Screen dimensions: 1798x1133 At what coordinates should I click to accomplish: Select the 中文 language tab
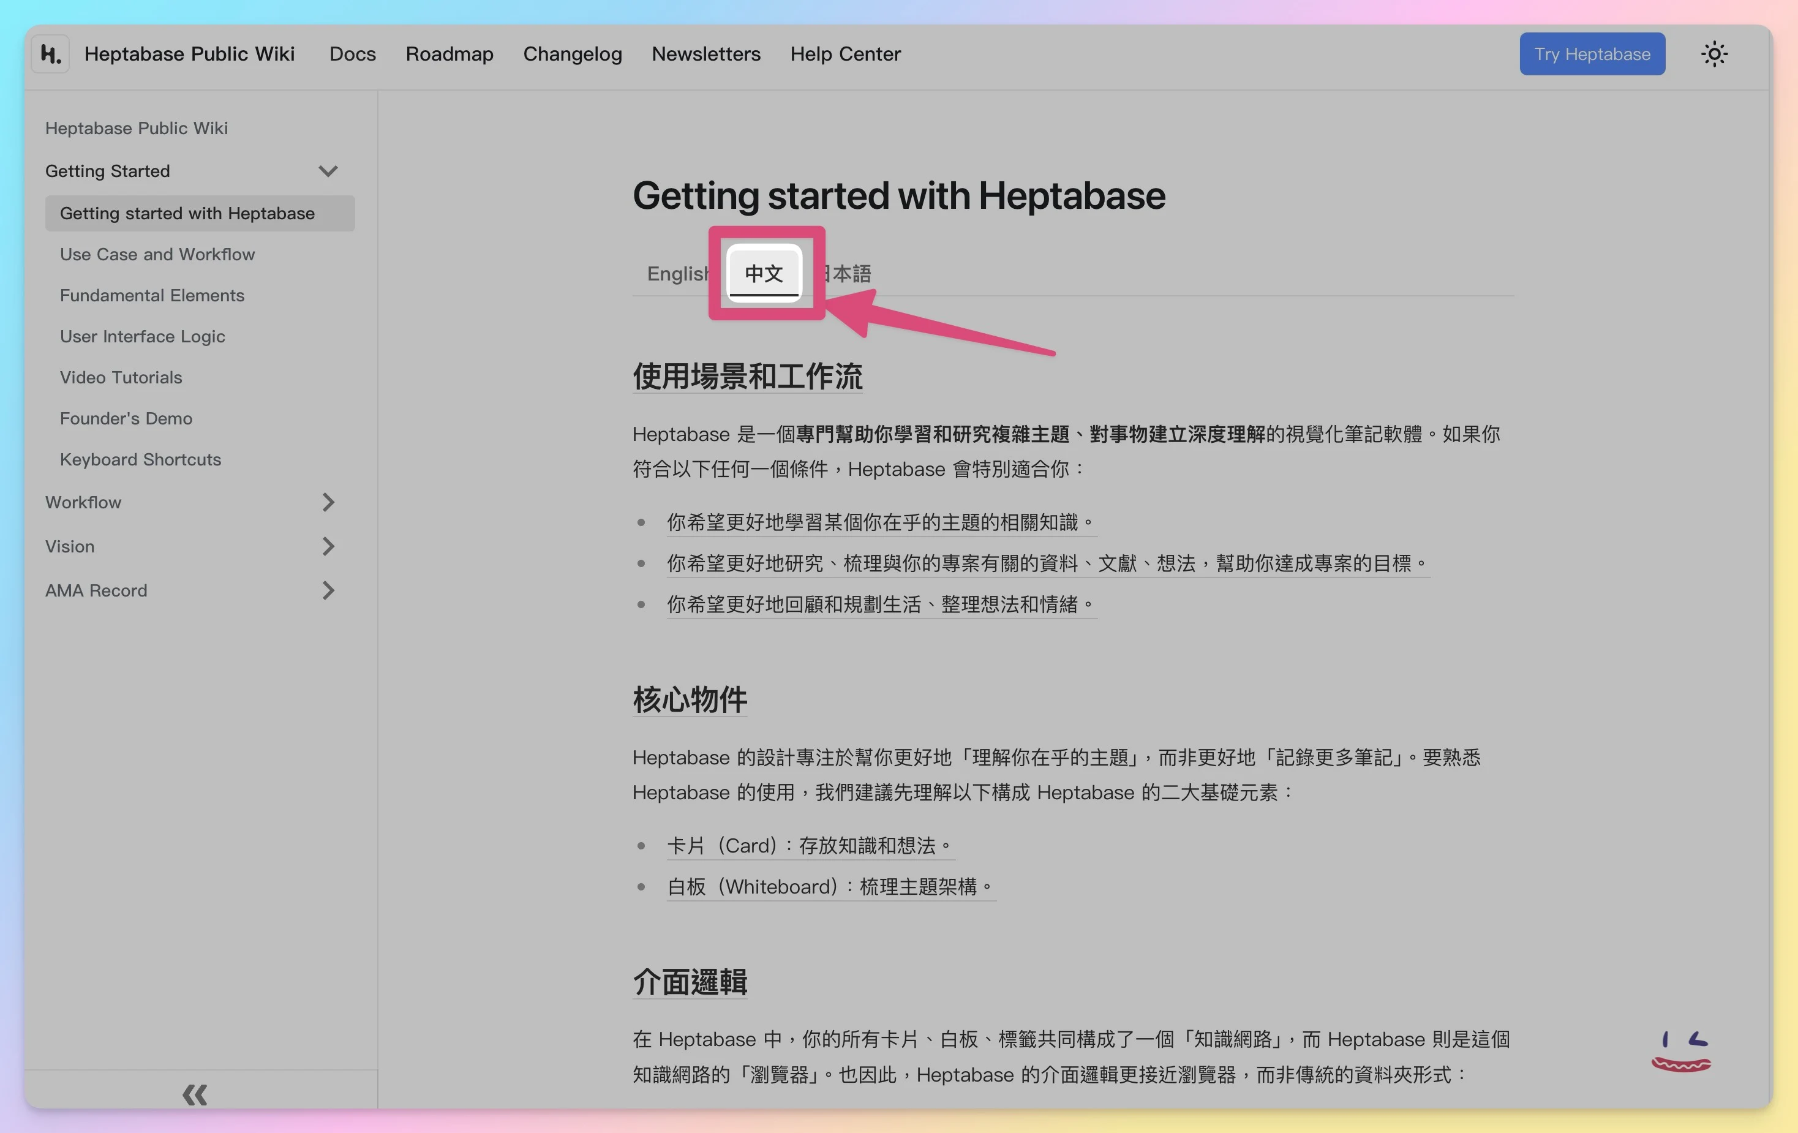(764, 273)
